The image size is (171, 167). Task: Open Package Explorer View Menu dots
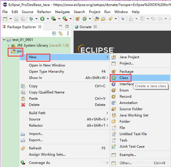[68, 33]
